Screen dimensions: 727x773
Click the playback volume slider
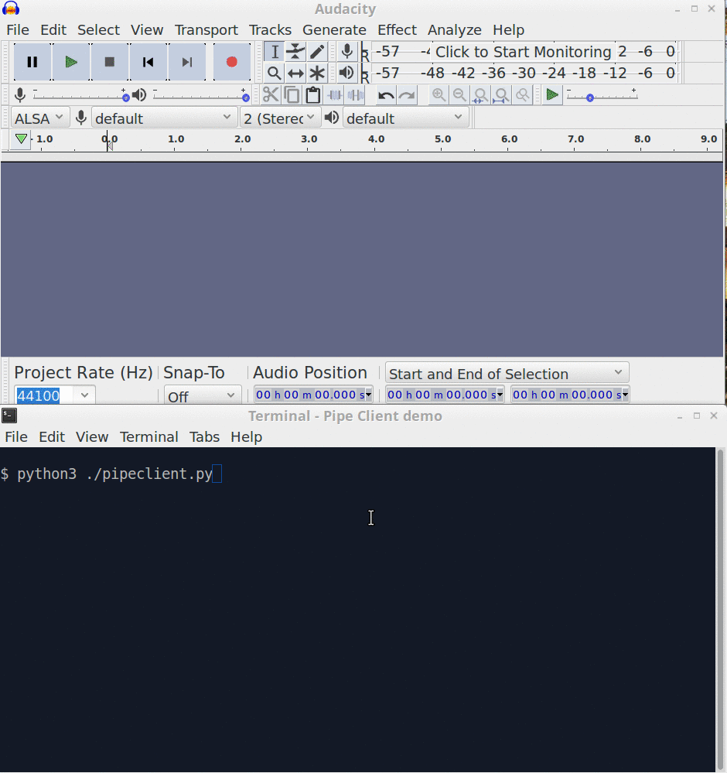pos(200,96)
